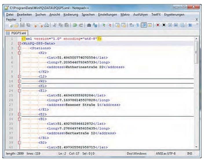Toggle synchronized horizontal scrolling
This screenshot has width=208, height=160.
(123, 25)
